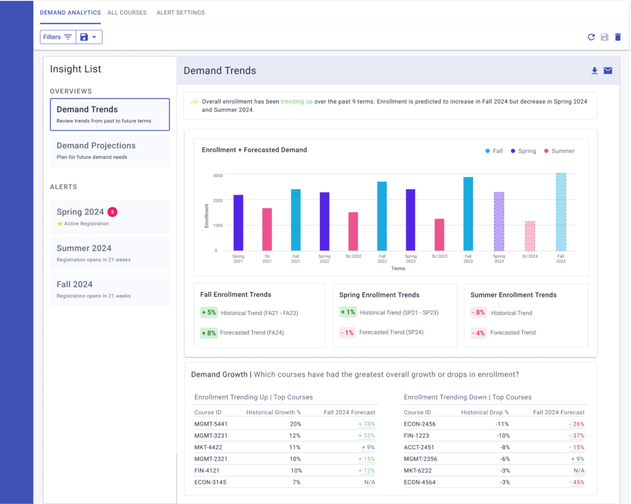Click the Fall 2021 bar

coord(296,220)
